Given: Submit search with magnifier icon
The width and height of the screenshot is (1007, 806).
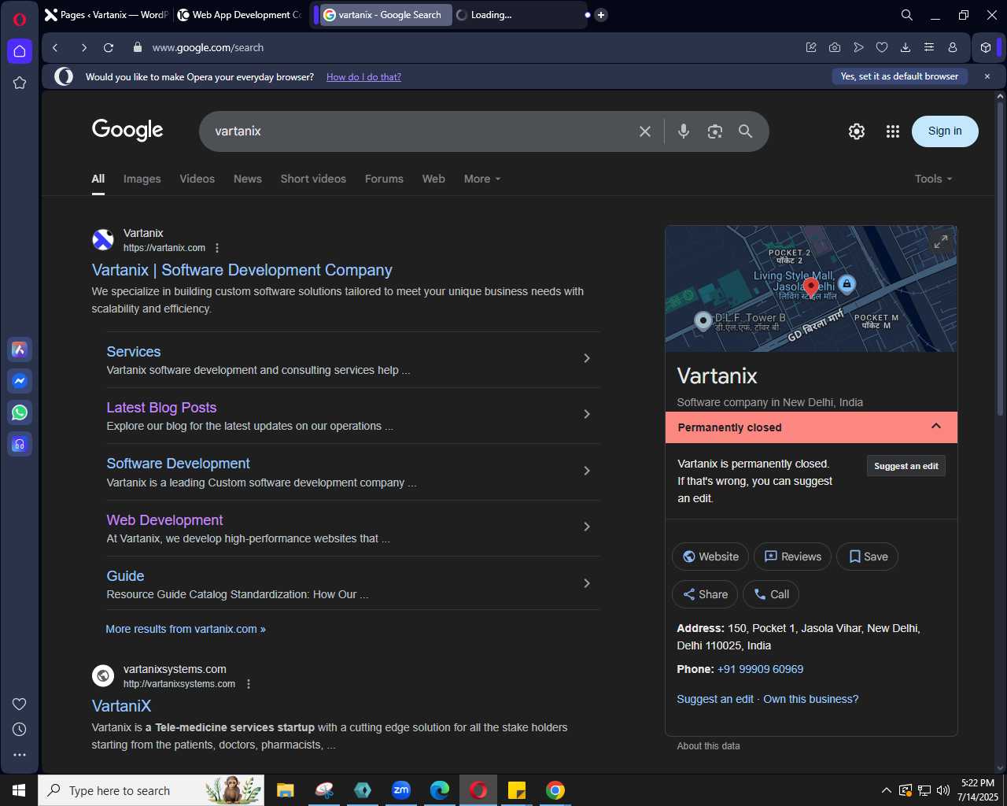Looking at the screenshot, I should point(745,131).
